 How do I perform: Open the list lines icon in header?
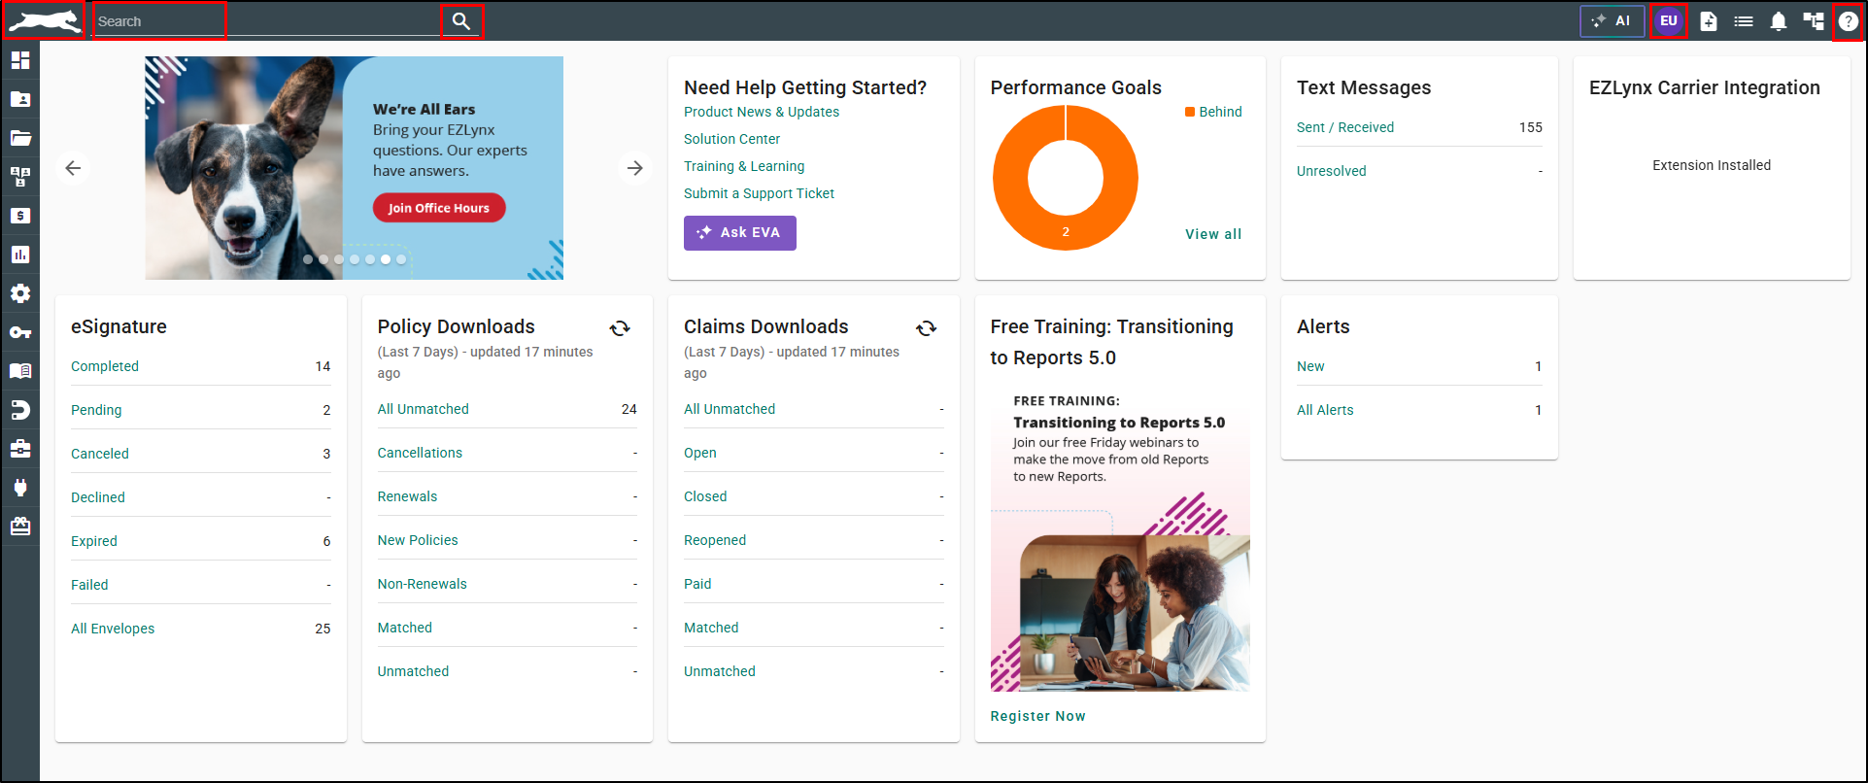click(1744, 21)
